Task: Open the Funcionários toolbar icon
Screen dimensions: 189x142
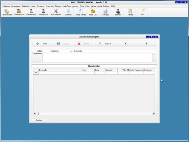Action: point(31,12)
